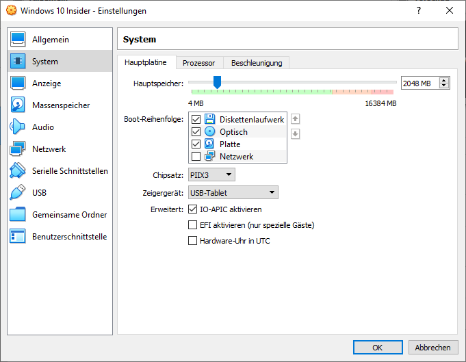
Task: Move boot item down with arrow button
Action: pos(295,133)
